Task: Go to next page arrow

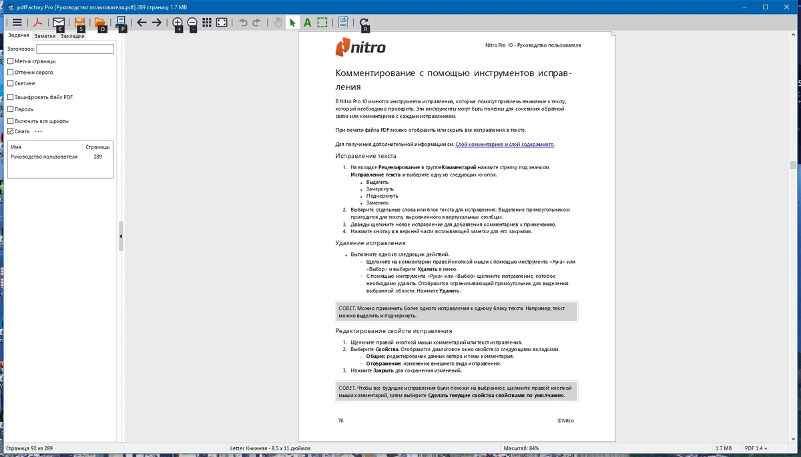Action: pos(156,22)
